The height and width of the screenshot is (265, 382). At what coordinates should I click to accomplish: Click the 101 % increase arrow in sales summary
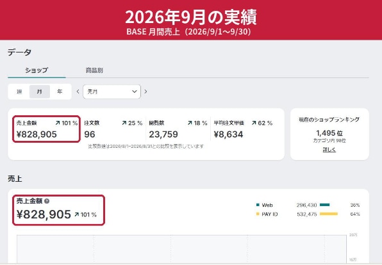coord(58,123)
